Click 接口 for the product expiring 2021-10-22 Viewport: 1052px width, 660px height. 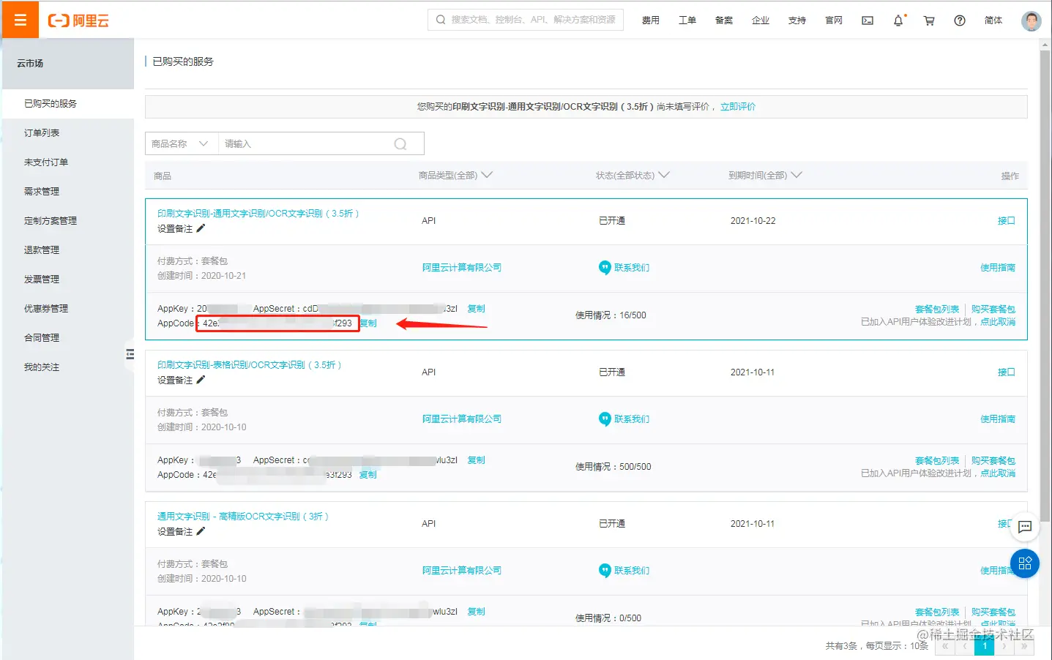[1007, 221]
